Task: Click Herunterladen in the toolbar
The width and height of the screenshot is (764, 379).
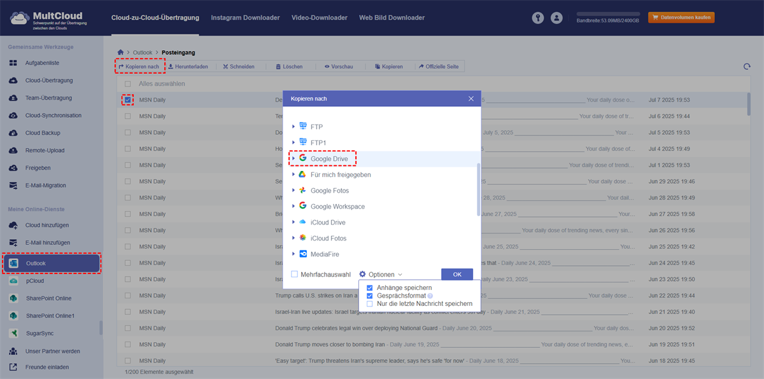Action: [x=188, y=66]
